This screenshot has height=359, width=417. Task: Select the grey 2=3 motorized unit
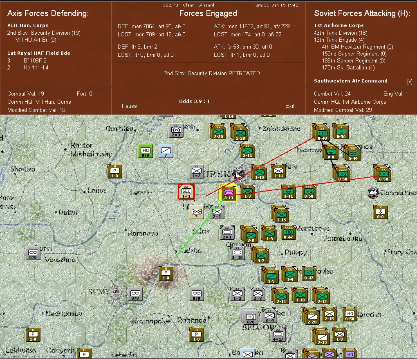click(x=227, y=232)
